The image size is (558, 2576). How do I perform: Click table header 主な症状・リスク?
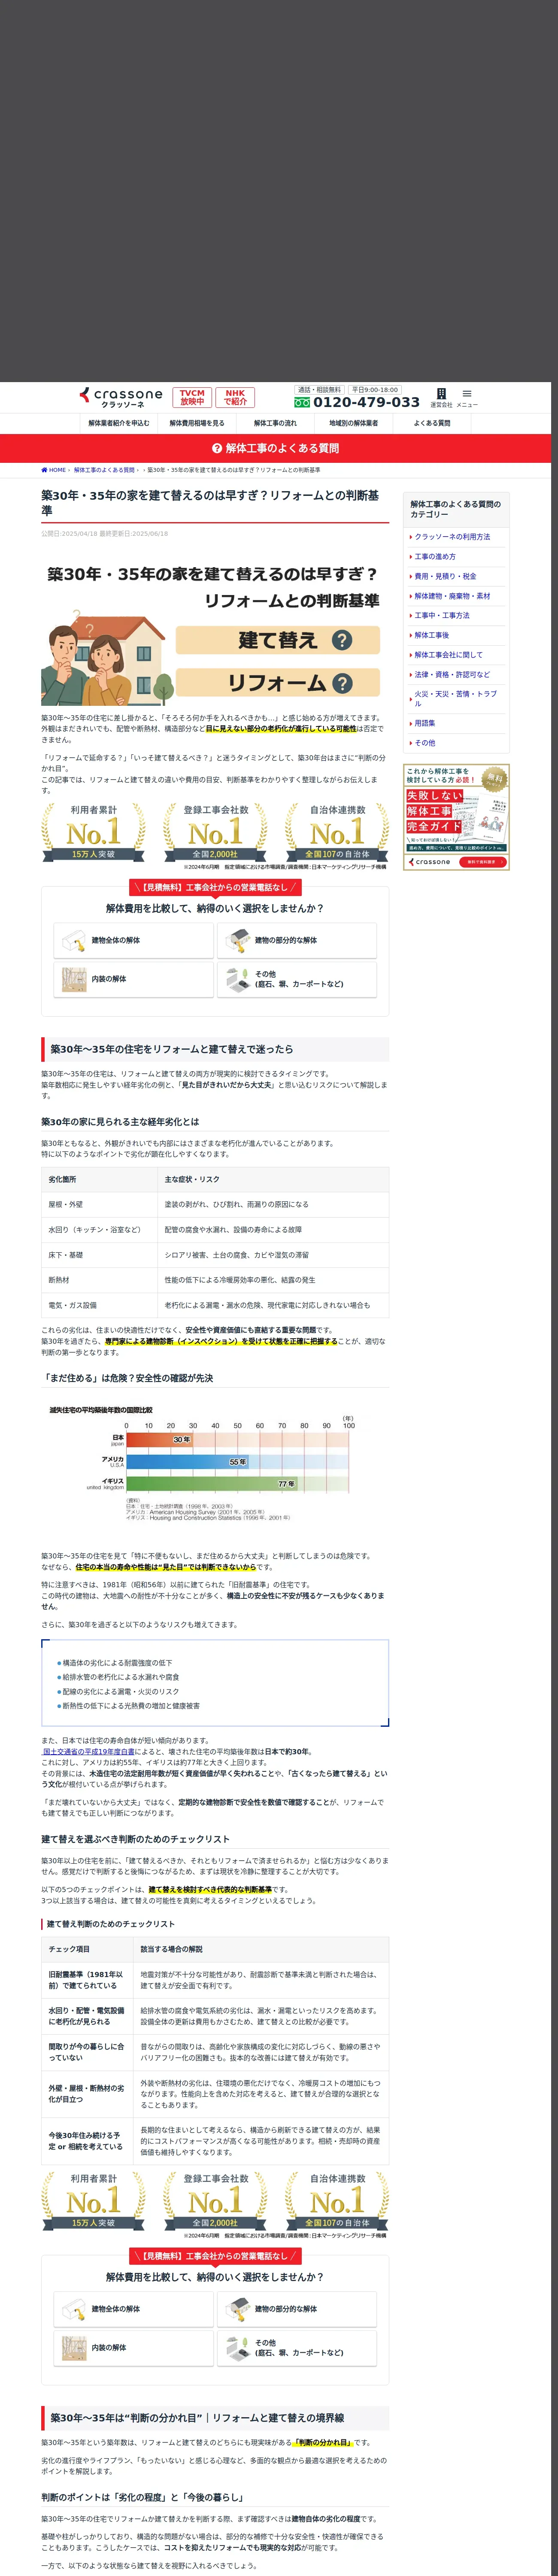click(273, 1179)
